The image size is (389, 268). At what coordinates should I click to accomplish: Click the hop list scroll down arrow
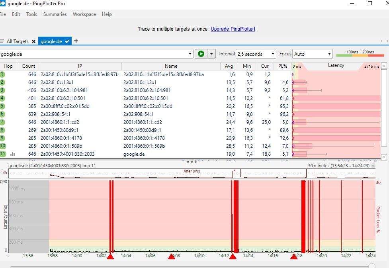coord(384,157)
